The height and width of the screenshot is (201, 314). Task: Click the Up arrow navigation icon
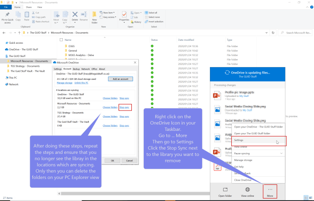point(21,32)
